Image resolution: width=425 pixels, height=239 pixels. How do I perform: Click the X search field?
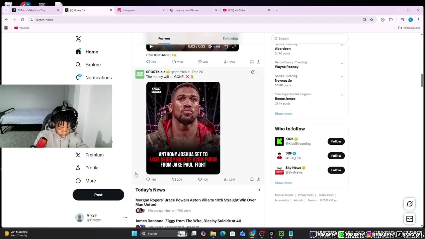tap(310, 39)
